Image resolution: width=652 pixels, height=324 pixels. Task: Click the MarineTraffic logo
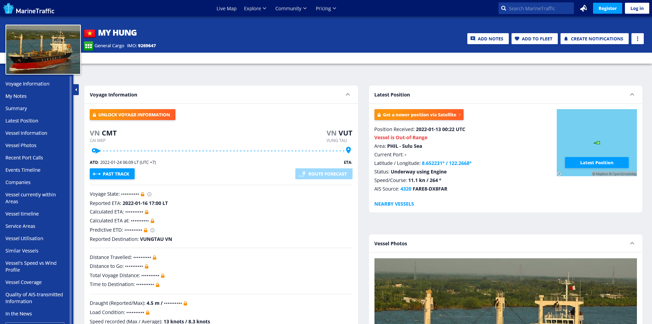(x=29, y=9)
